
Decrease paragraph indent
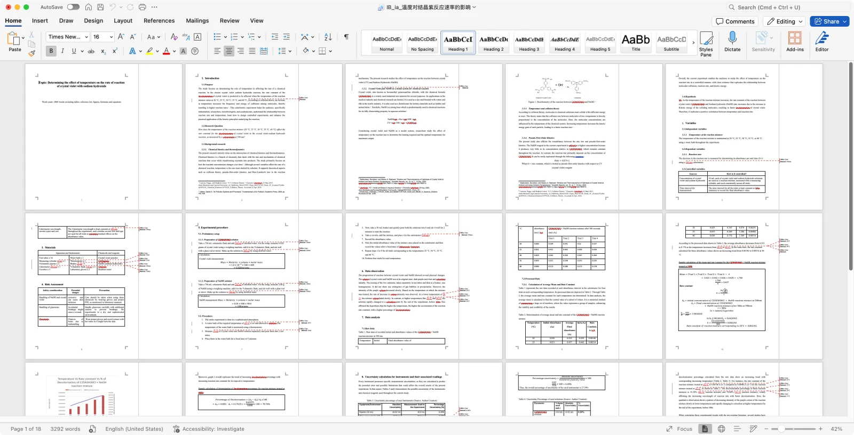coord(275,37)
